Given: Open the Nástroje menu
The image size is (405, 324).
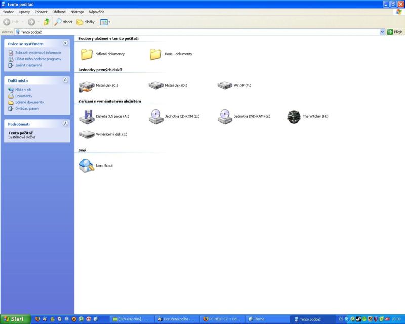Looking at the screenshot, I should coord(77,11).
